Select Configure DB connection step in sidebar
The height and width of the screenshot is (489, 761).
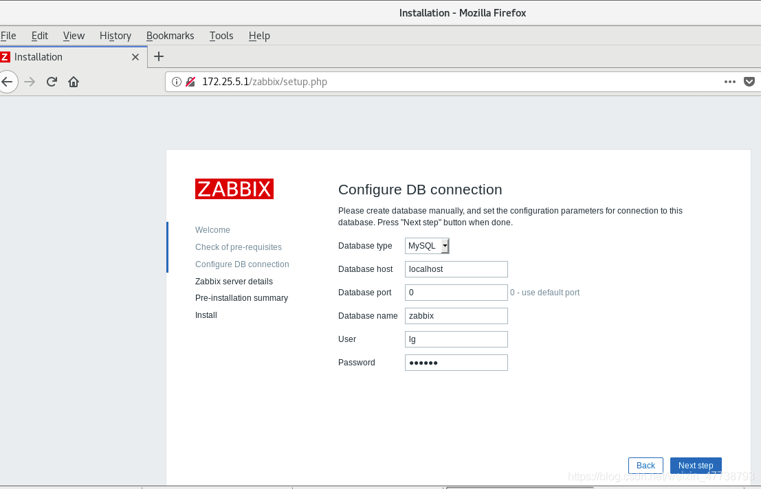pos(242,264)
